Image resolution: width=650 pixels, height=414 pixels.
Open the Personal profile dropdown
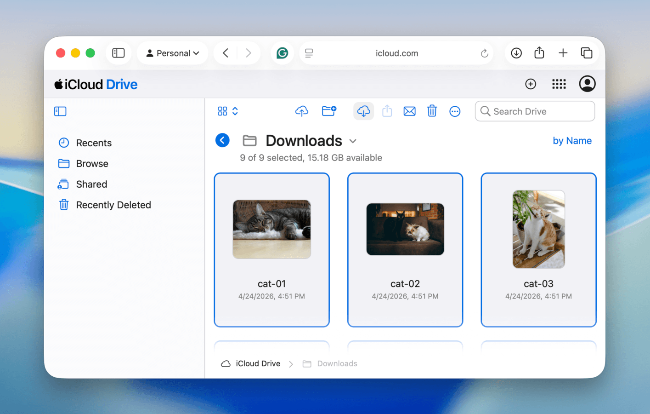coord(173,53)
